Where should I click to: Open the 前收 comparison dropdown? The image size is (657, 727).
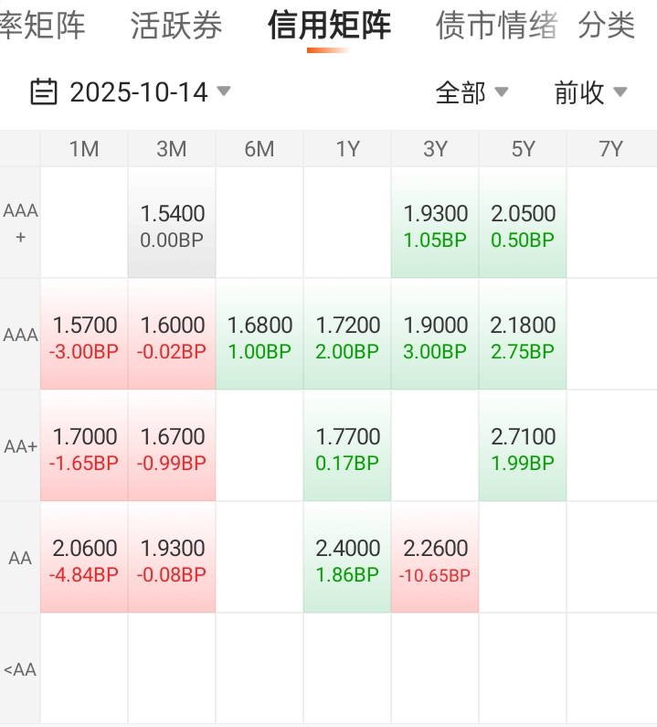click(590, 92)
